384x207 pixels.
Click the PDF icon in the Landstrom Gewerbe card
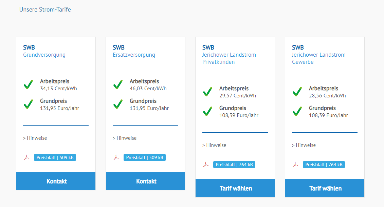coord(295,165)
